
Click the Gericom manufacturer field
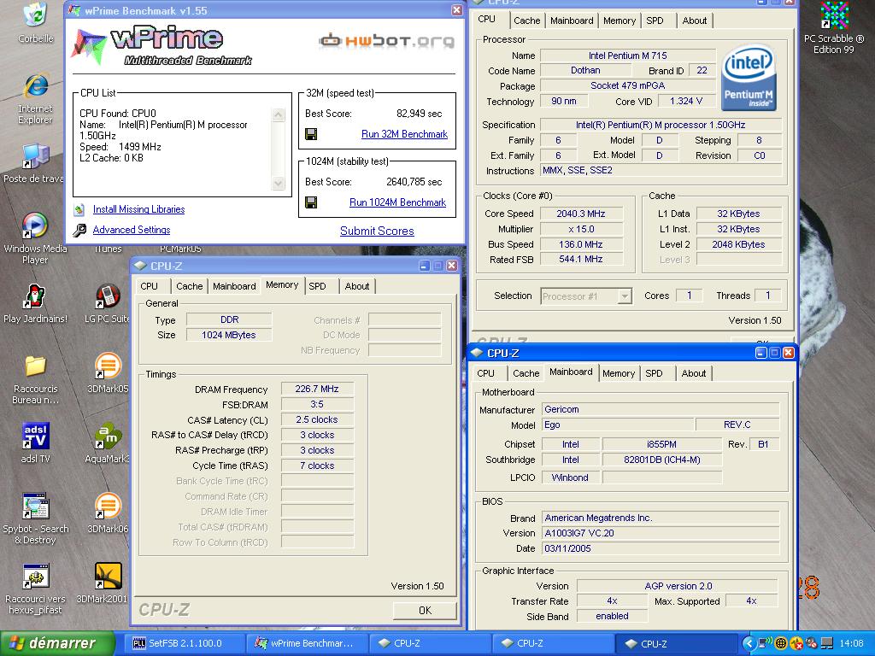(661, 409)
